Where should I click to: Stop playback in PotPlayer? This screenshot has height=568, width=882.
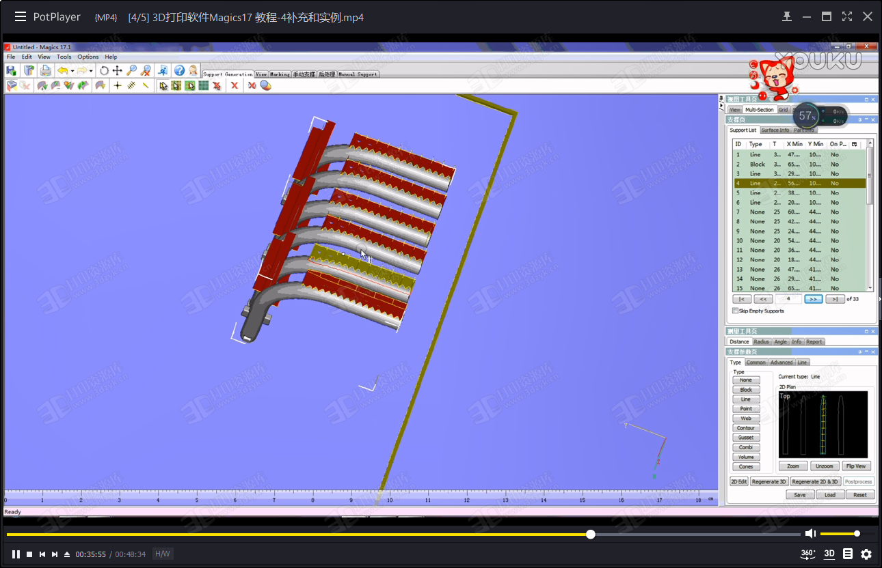pos(29,554)
